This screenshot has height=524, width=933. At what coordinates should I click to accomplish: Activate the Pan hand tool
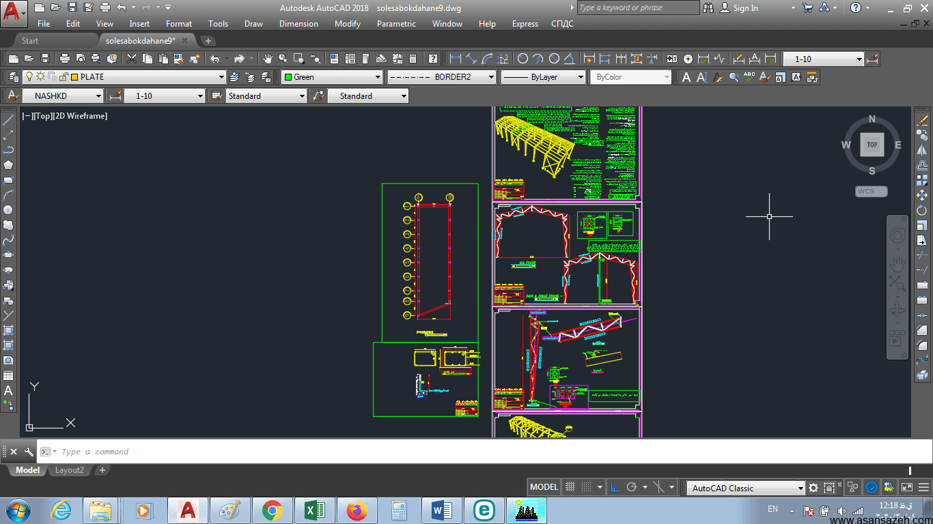click(x=268, y=59)
